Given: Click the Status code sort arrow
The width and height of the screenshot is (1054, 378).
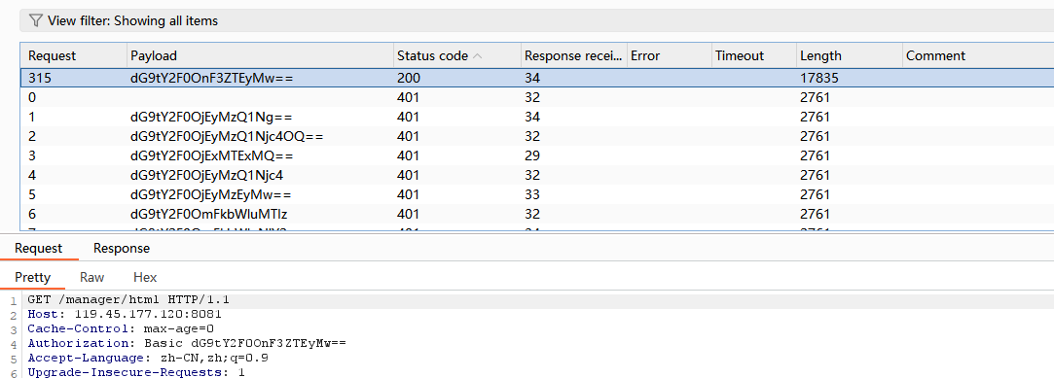Looking at the screenshot, I should (x=478, y=56).
